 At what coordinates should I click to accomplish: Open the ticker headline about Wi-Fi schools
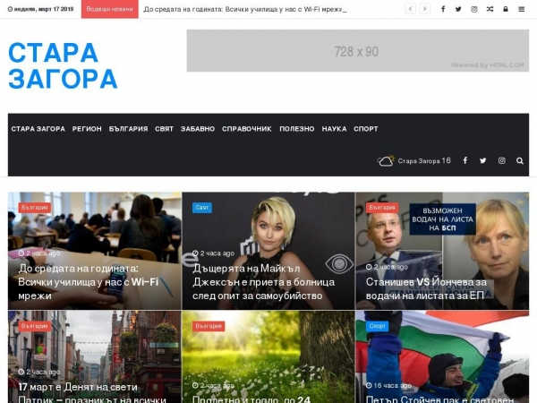tap(245, 9)
